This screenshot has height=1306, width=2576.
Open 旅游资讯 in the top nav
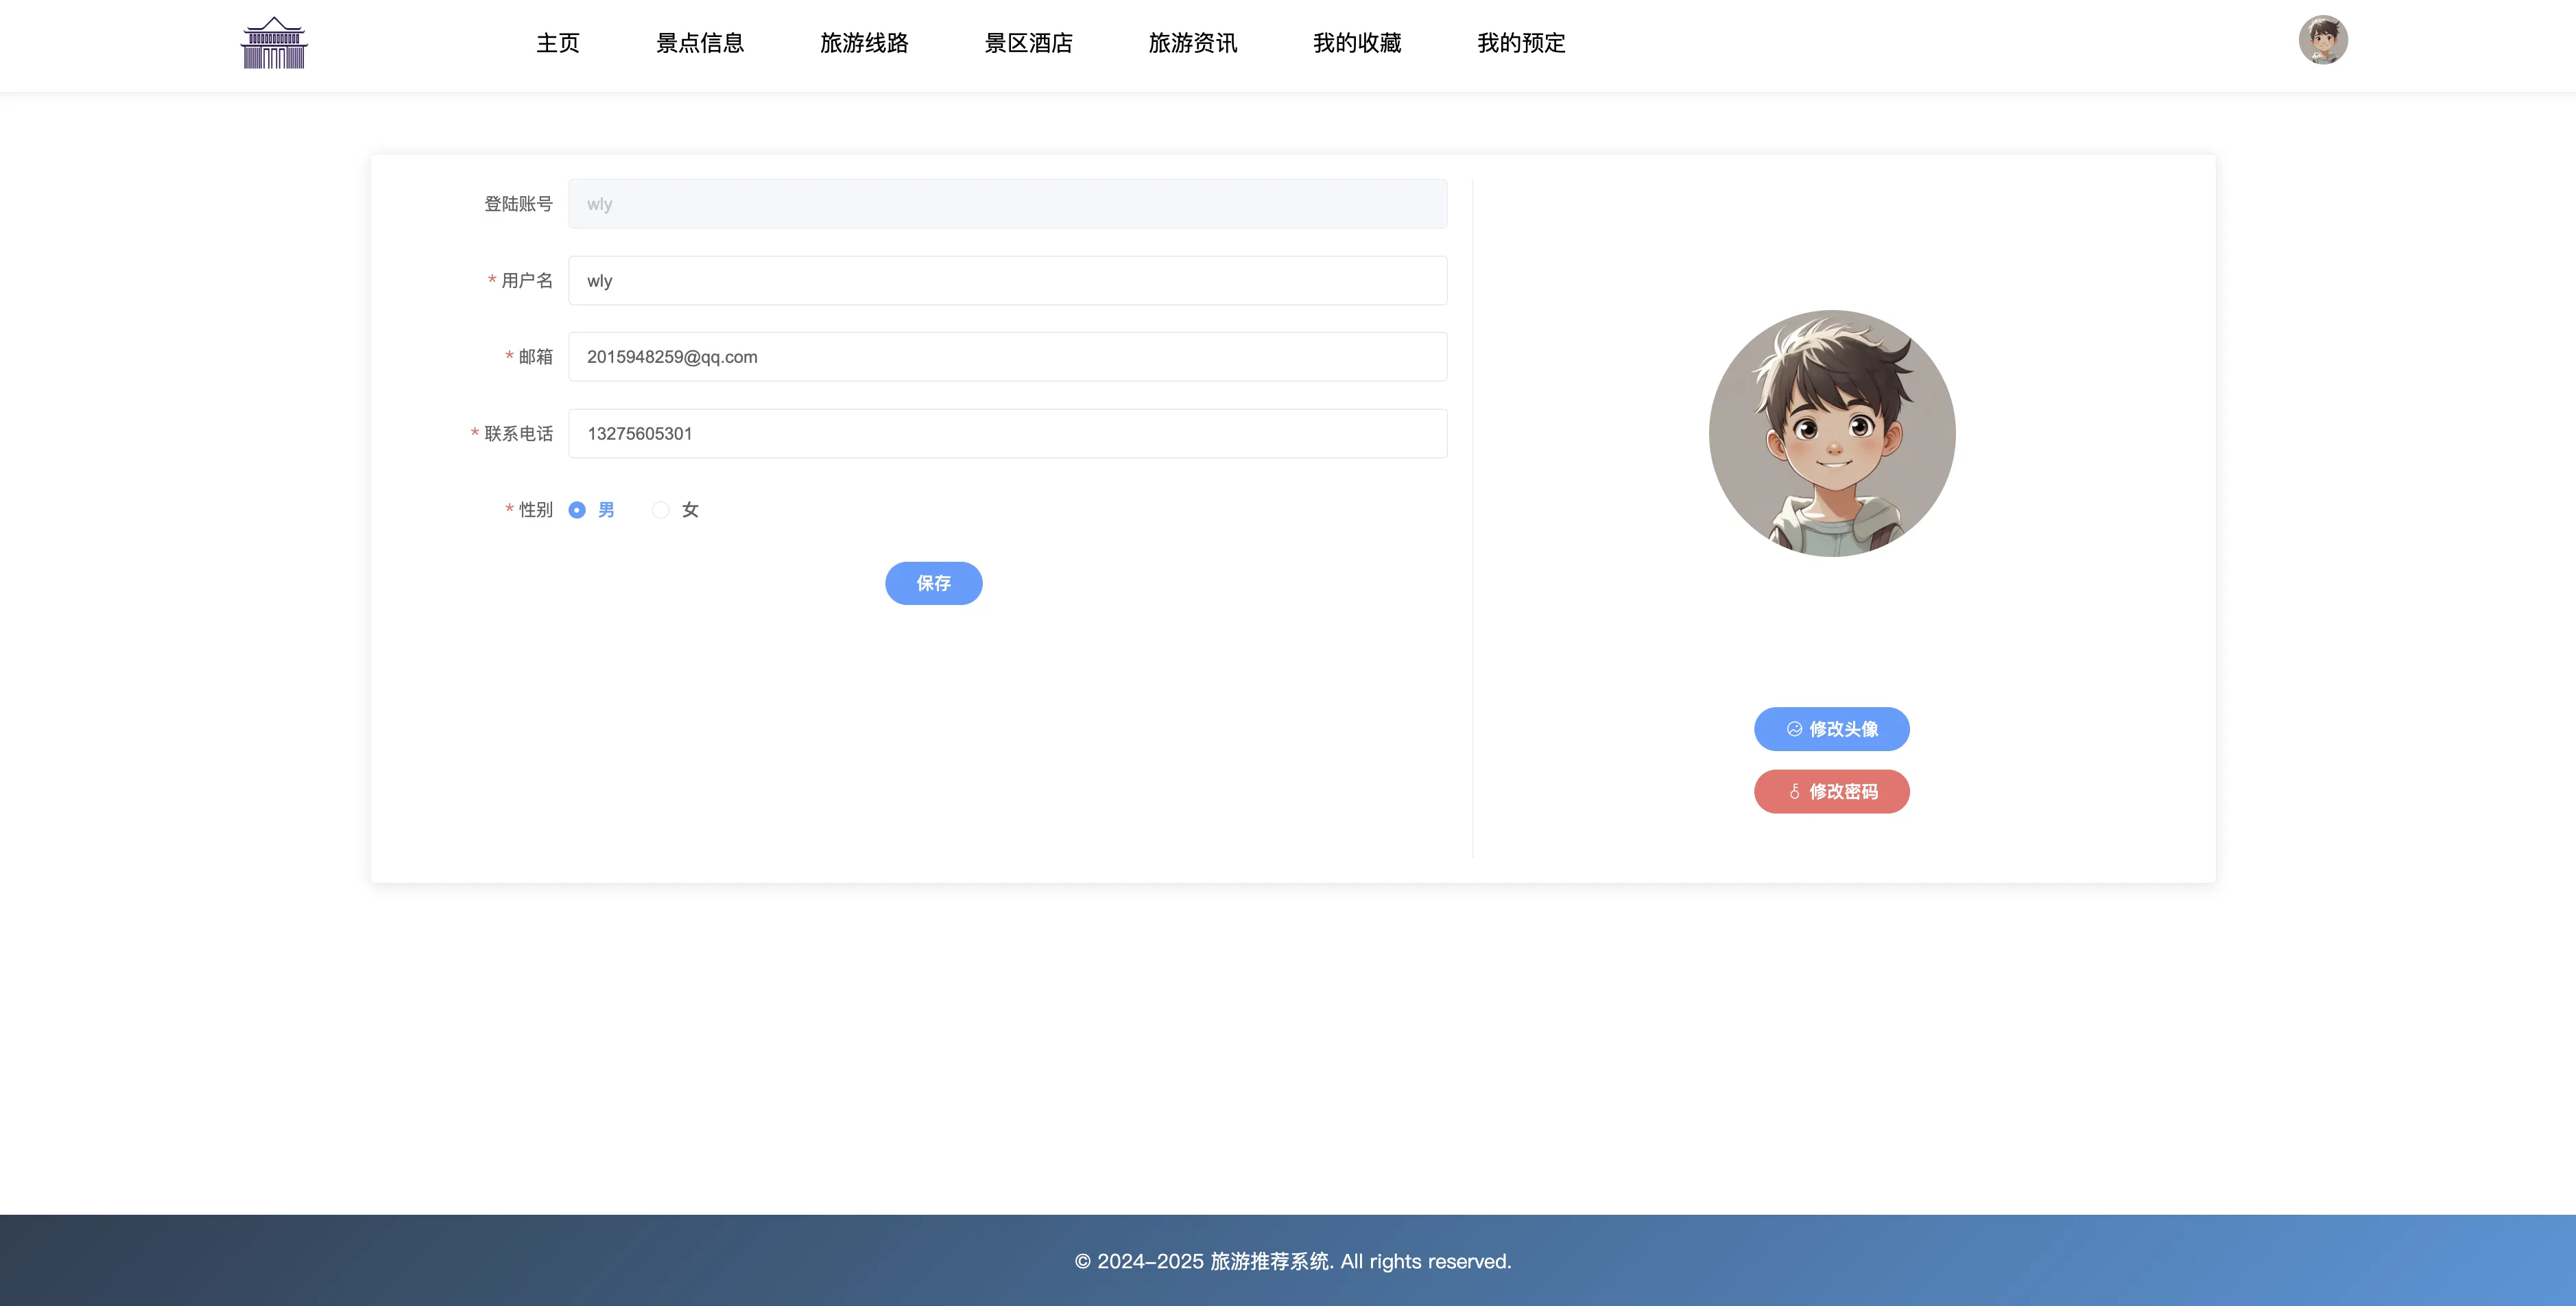point(1192,43)
